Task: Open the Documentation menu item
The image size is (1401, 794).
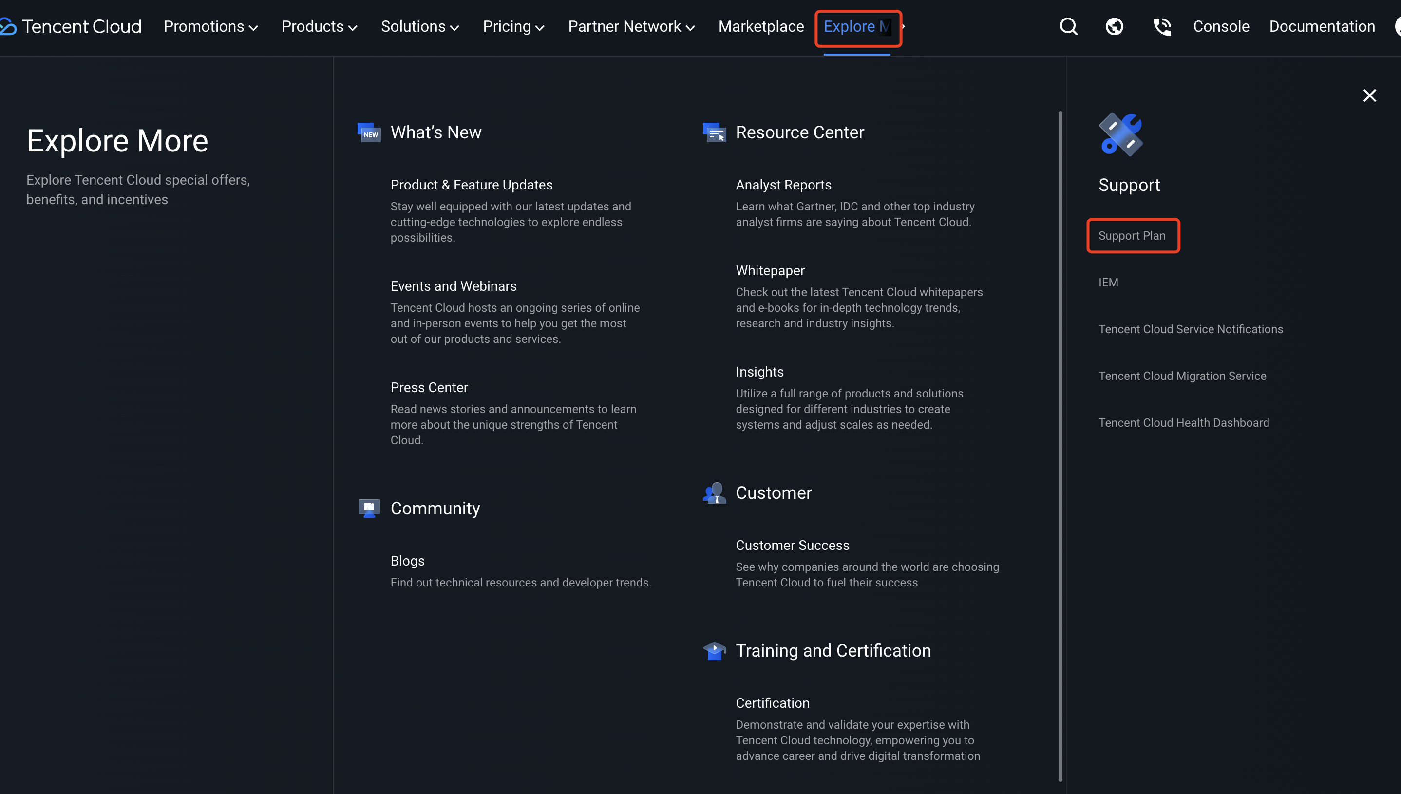Action: click(1322, 26)
